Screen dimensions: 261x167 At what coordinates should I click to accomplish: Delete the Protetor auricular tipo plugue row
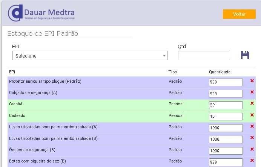click(252, 80)
